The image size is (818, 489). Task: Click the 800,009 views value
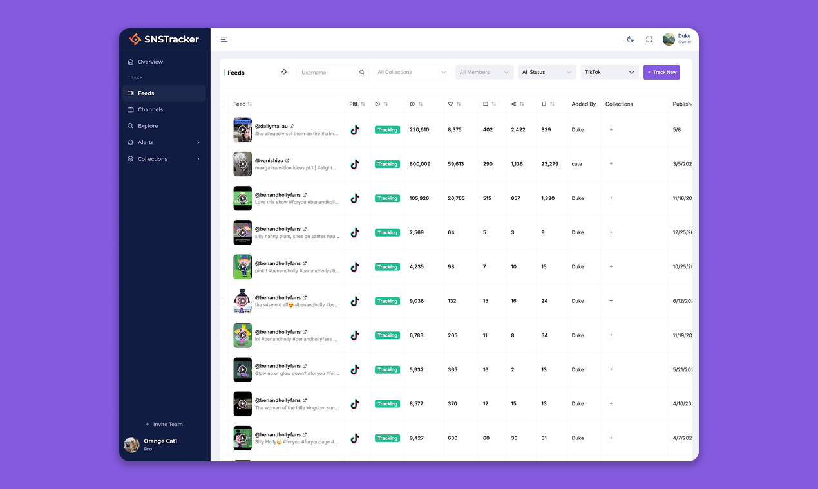(420, 164)
